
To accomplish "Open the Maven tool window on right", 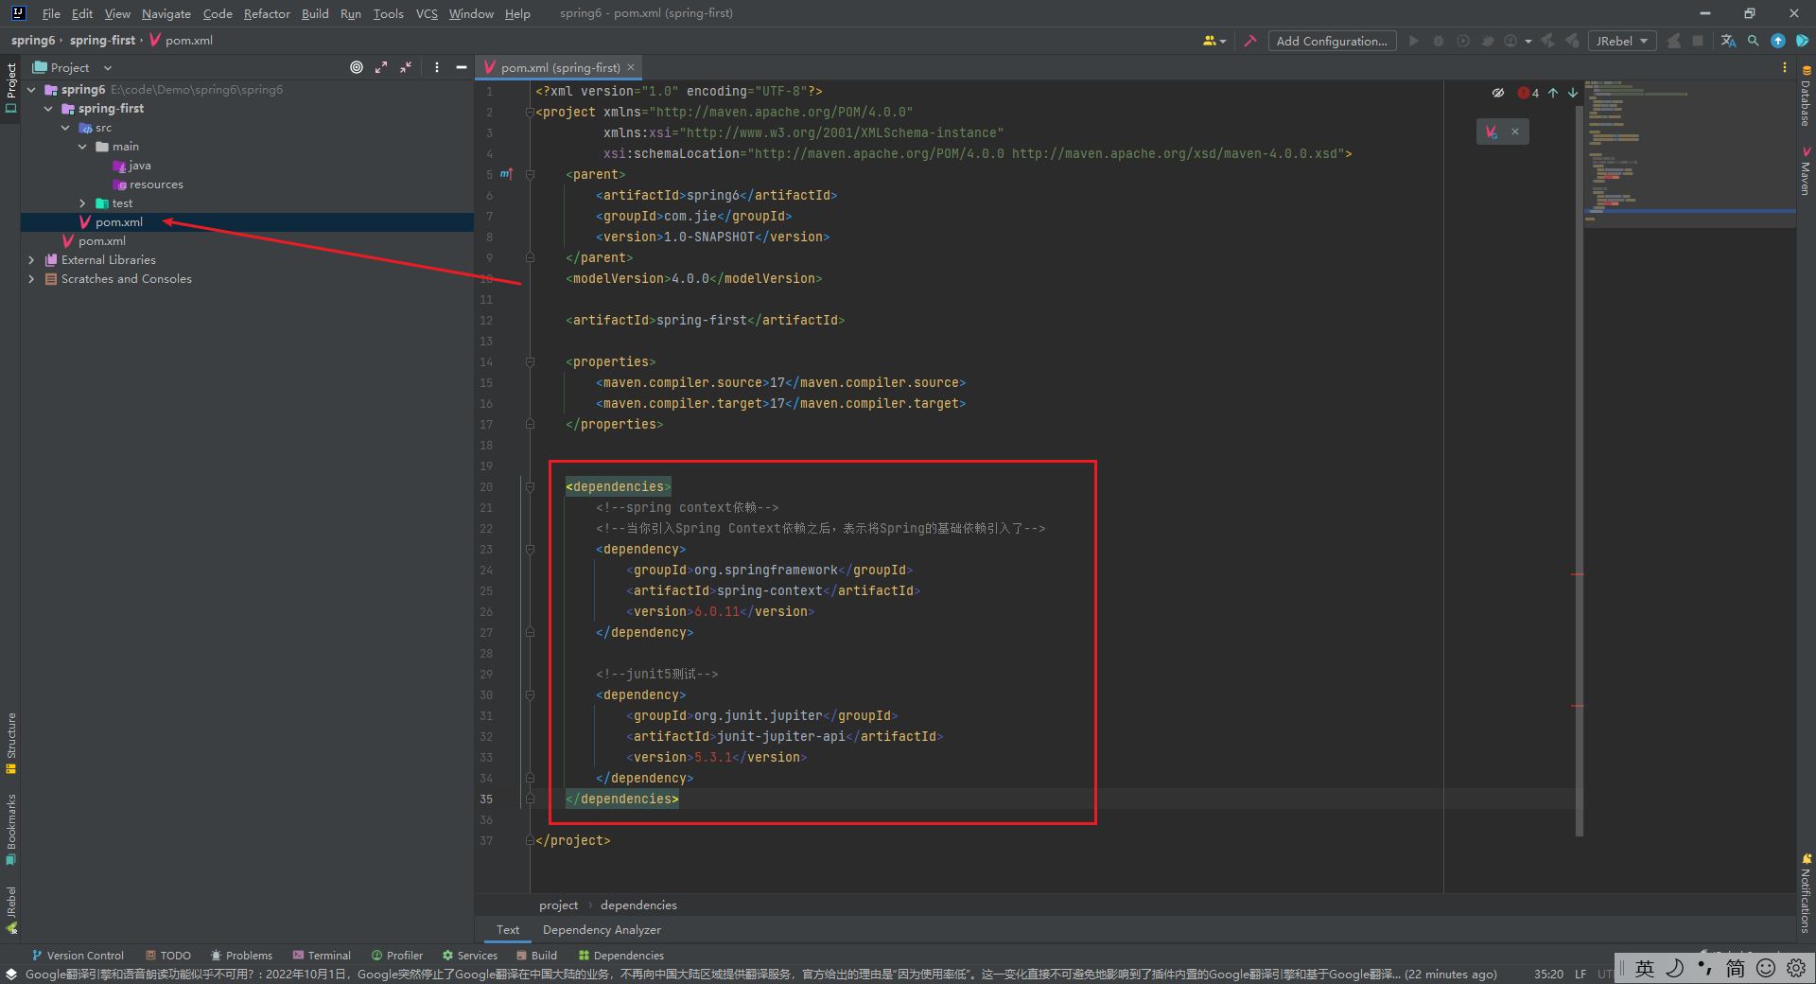I will tap(1806, 170).
